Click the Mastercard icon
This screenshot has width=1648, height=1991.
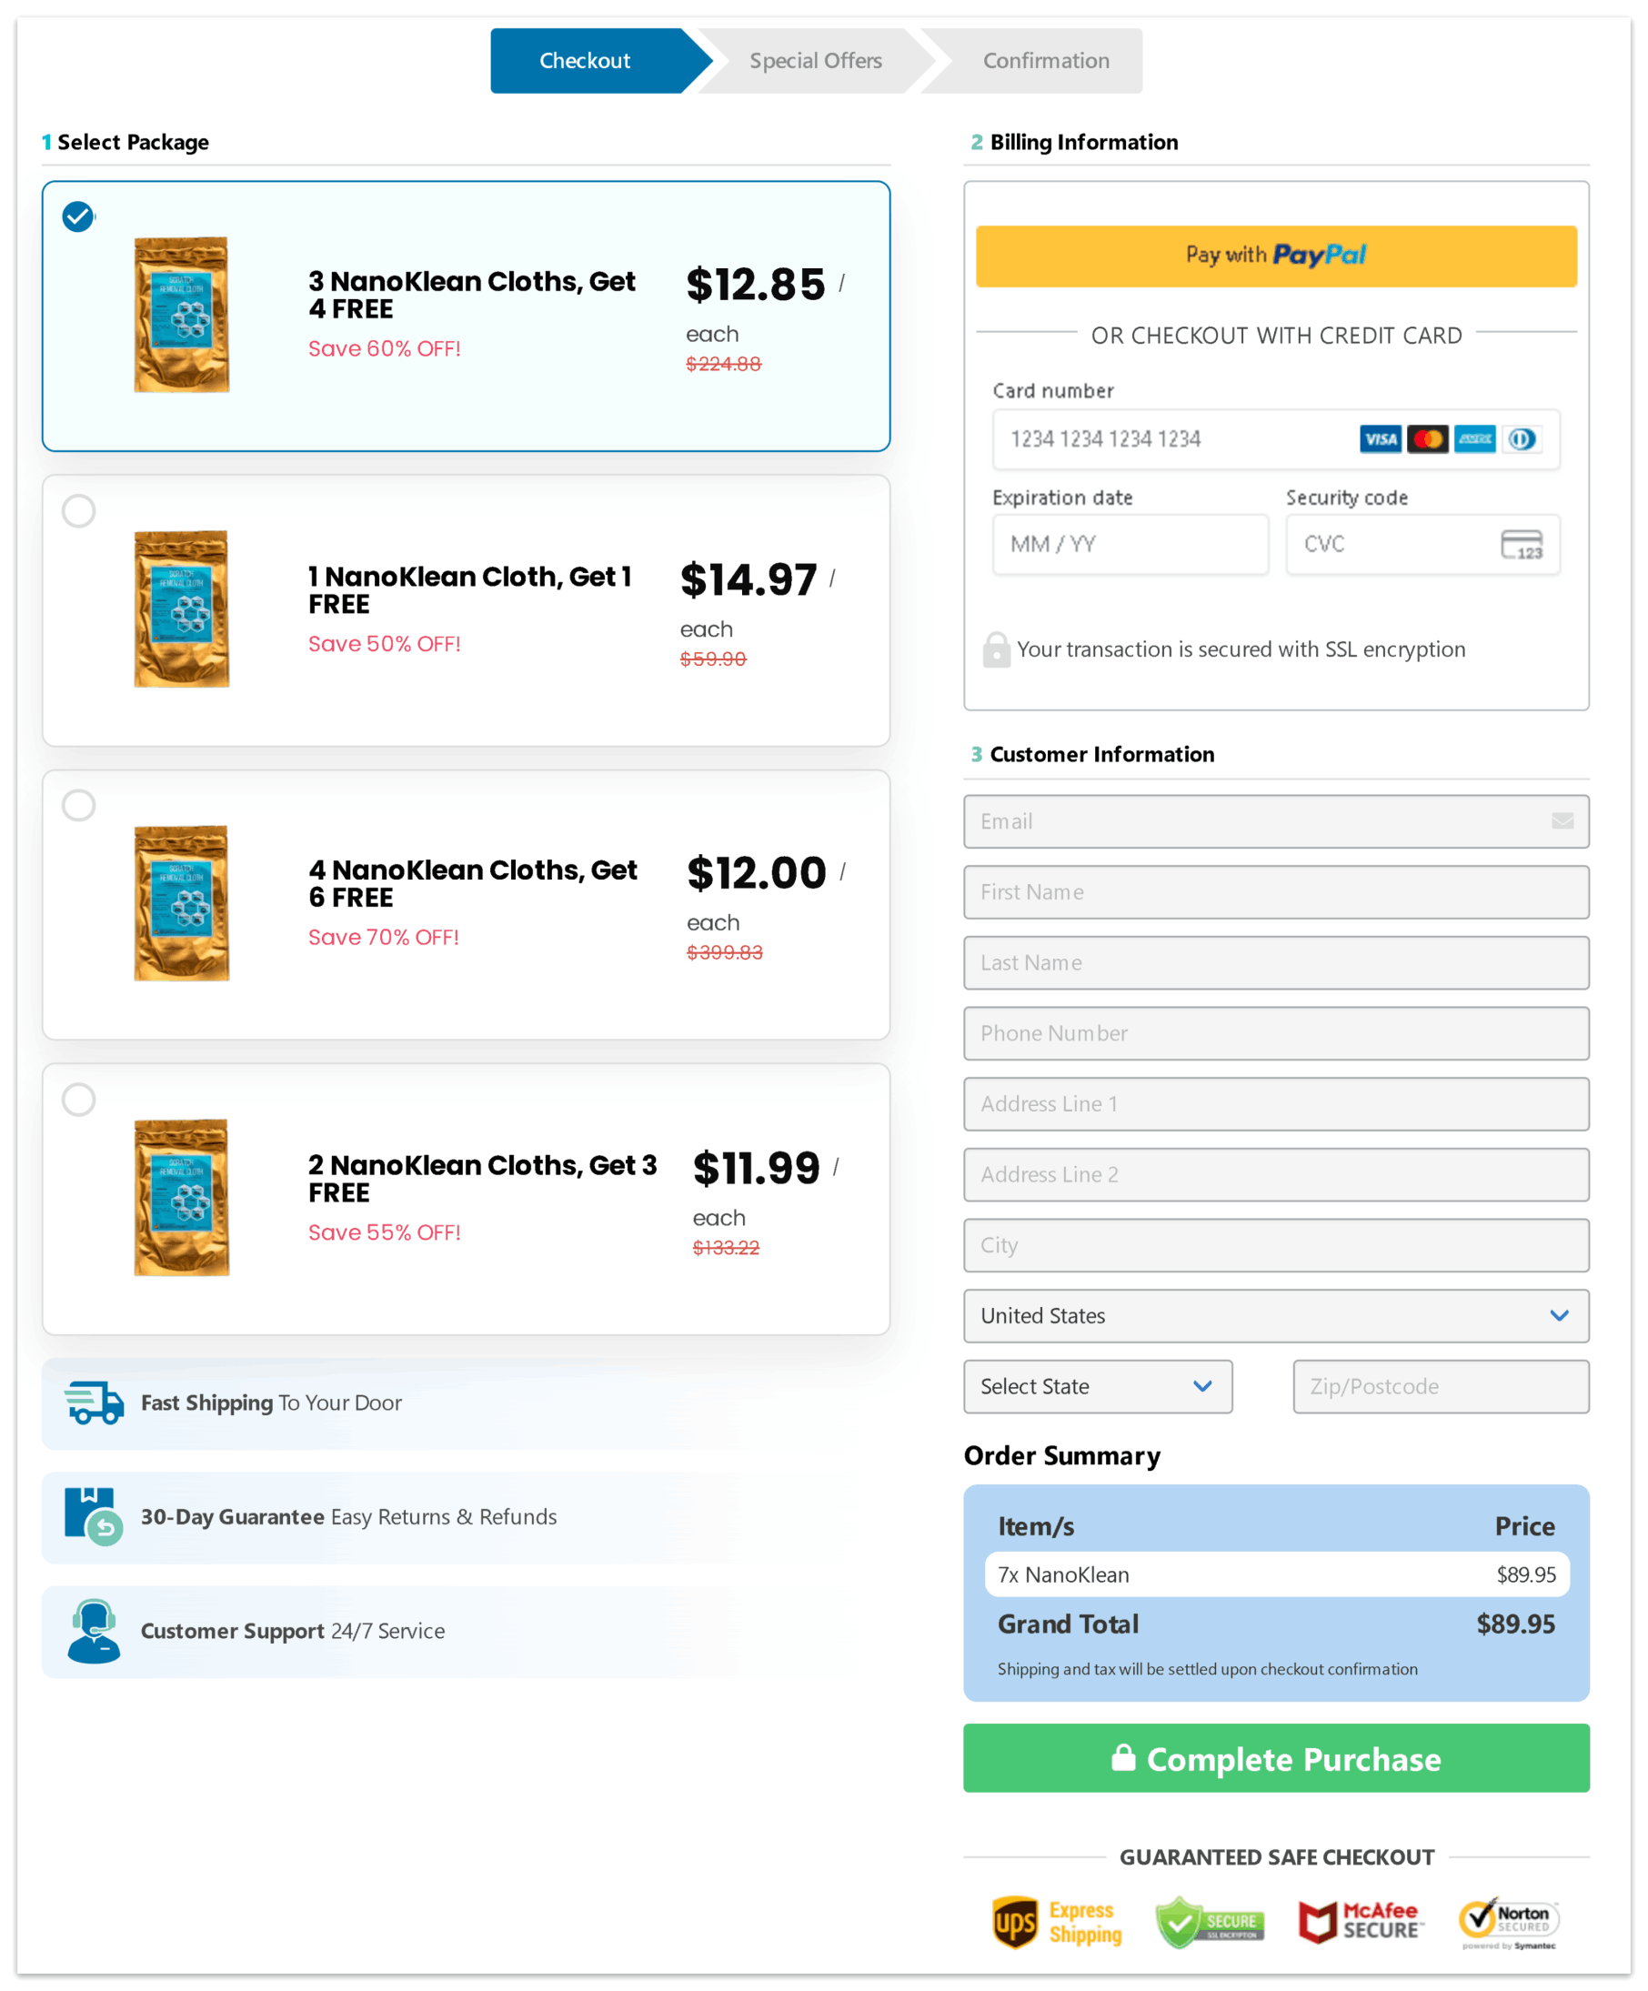click(x=1428, y=439)
